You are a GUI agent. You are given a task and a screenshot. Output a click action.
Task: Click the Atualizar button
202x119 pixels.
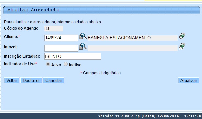189,81
